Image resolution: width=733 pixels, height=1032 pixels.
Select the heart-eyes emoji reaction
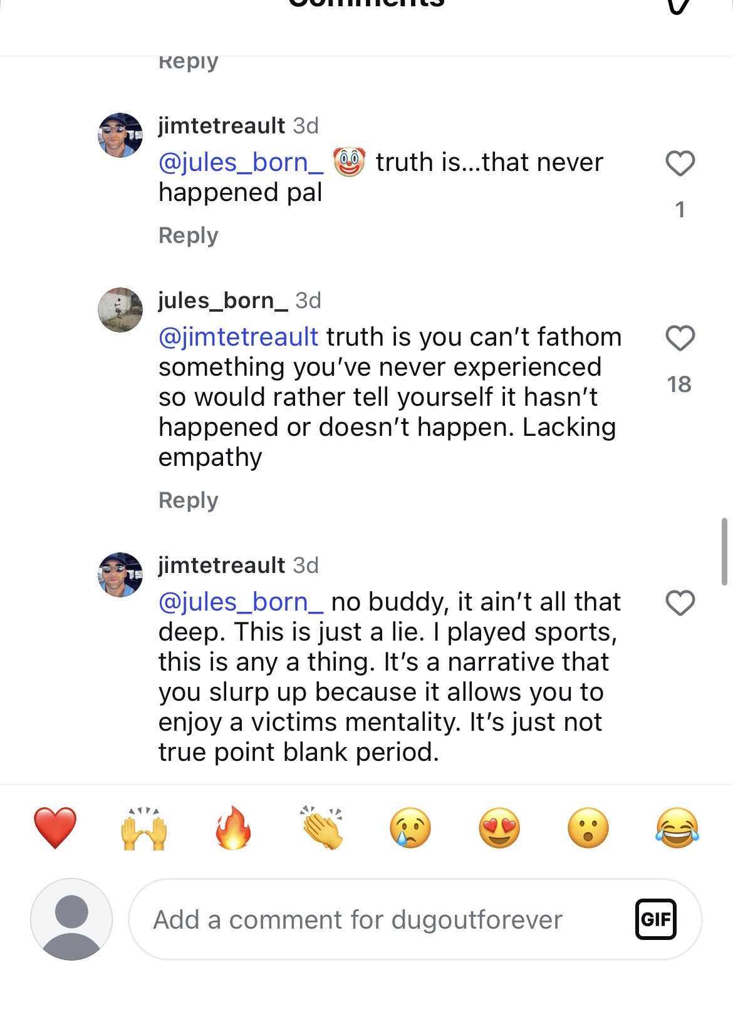pos(499,827)
